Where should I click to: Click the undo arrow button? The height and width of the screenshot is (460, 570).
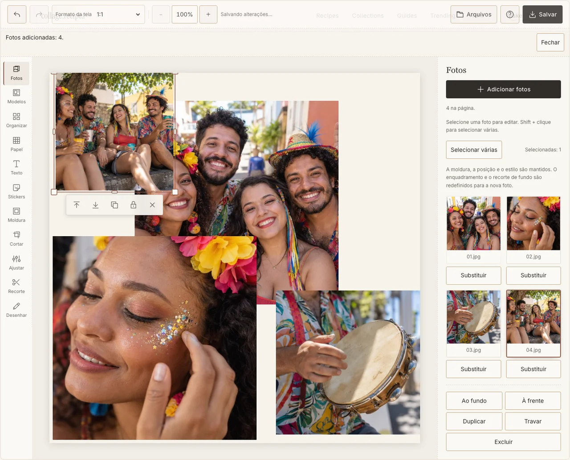point(17,14)
